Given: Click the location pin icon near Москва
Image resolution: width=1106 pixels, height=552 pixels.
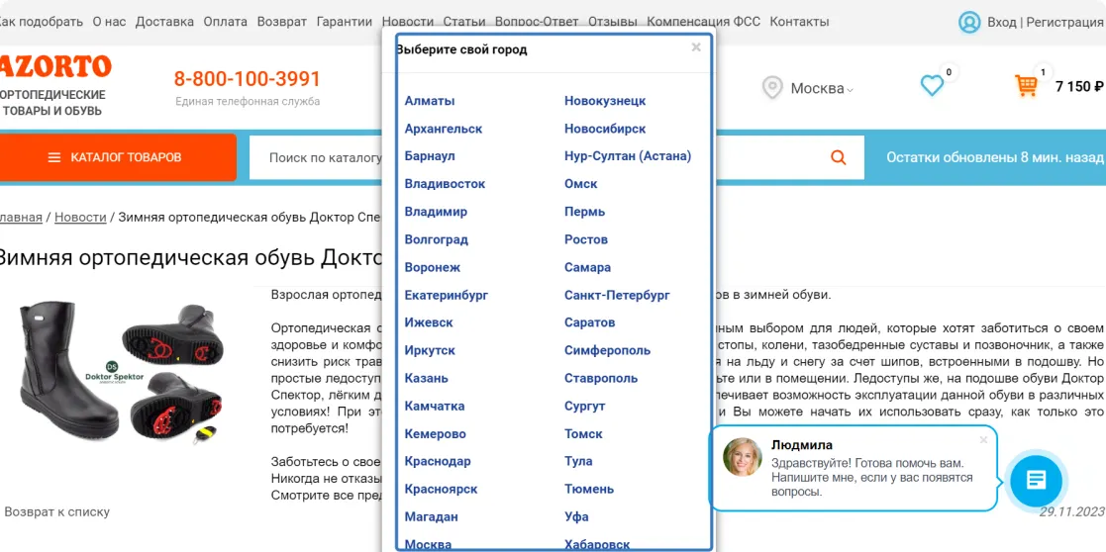Looking at the screenshot, I should pyautogui.click(x=772, y=88).
